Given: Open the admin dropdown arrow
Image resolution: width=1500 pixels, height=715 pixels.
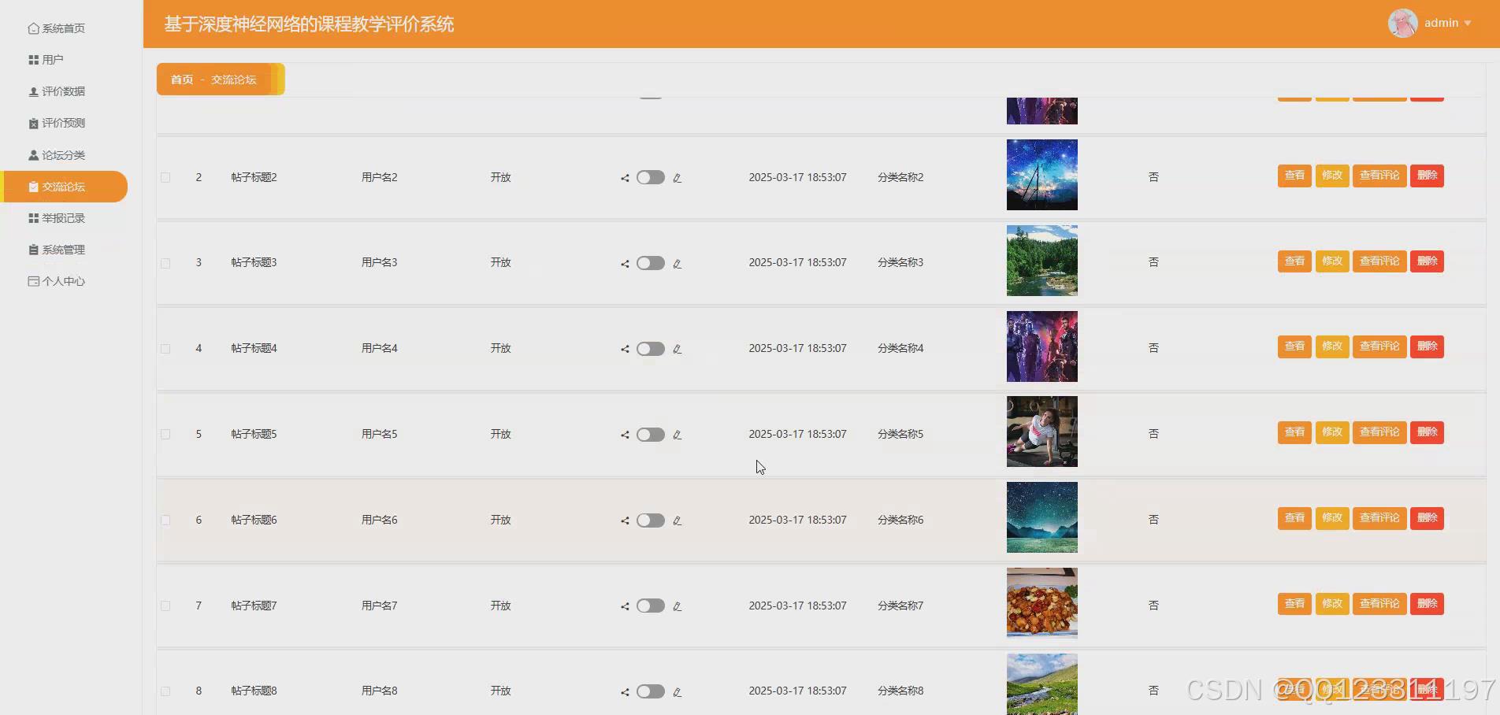Looking at the screenshot, I should [1468, 24].
